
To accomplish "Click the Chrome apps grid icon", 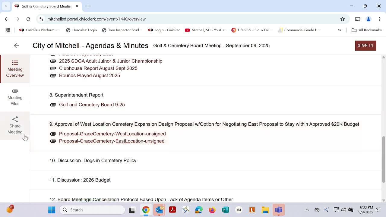I will pos(8,30).
